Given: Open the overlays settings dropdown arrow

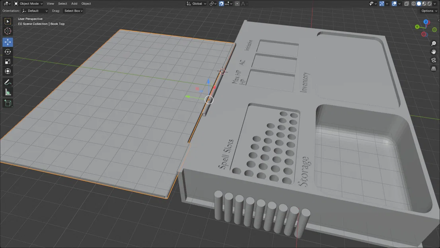Looking at the screenshot, I should pos(399,4).
